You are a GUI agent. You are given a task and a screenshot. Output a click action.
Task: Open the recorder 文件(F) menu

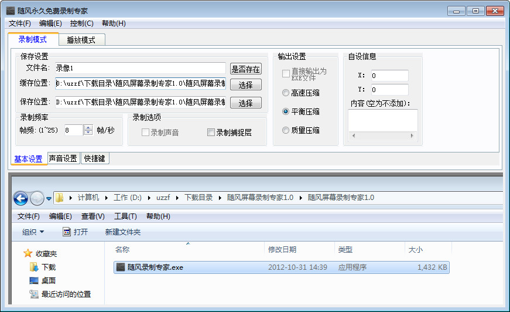tap(19, 23)
